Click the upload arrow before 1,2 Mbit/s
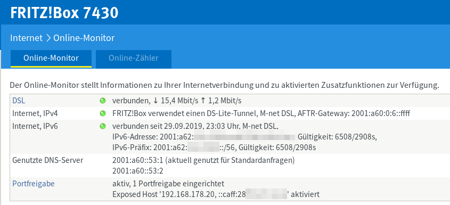 [203, 101]
